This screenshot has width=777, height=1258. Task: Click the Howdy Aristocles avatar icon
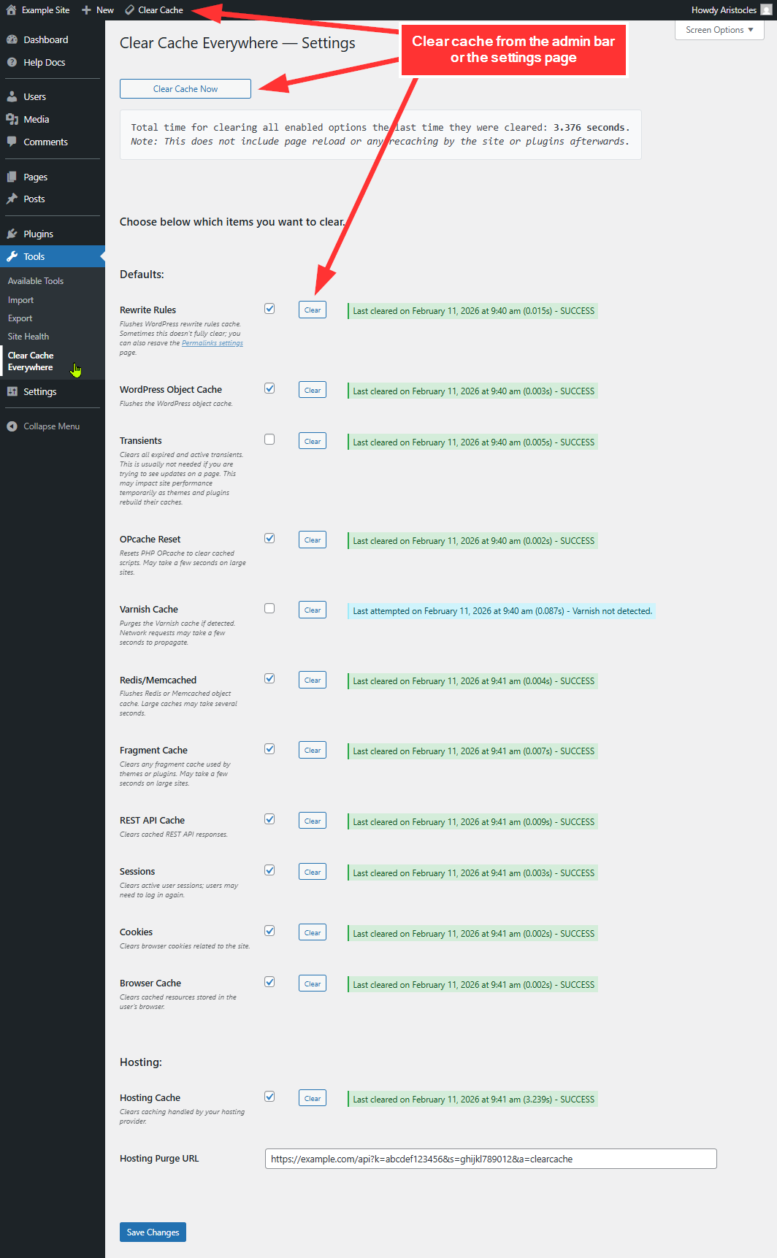pyautogui.click(x=765, y=10)
